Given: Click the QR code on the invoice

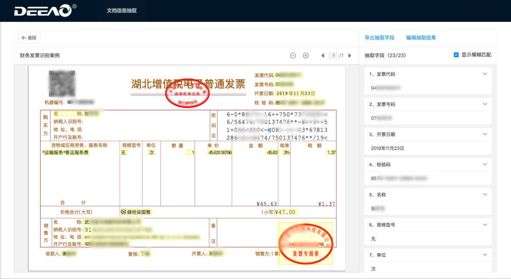Looking at the screenshot, I should [62, 83].
